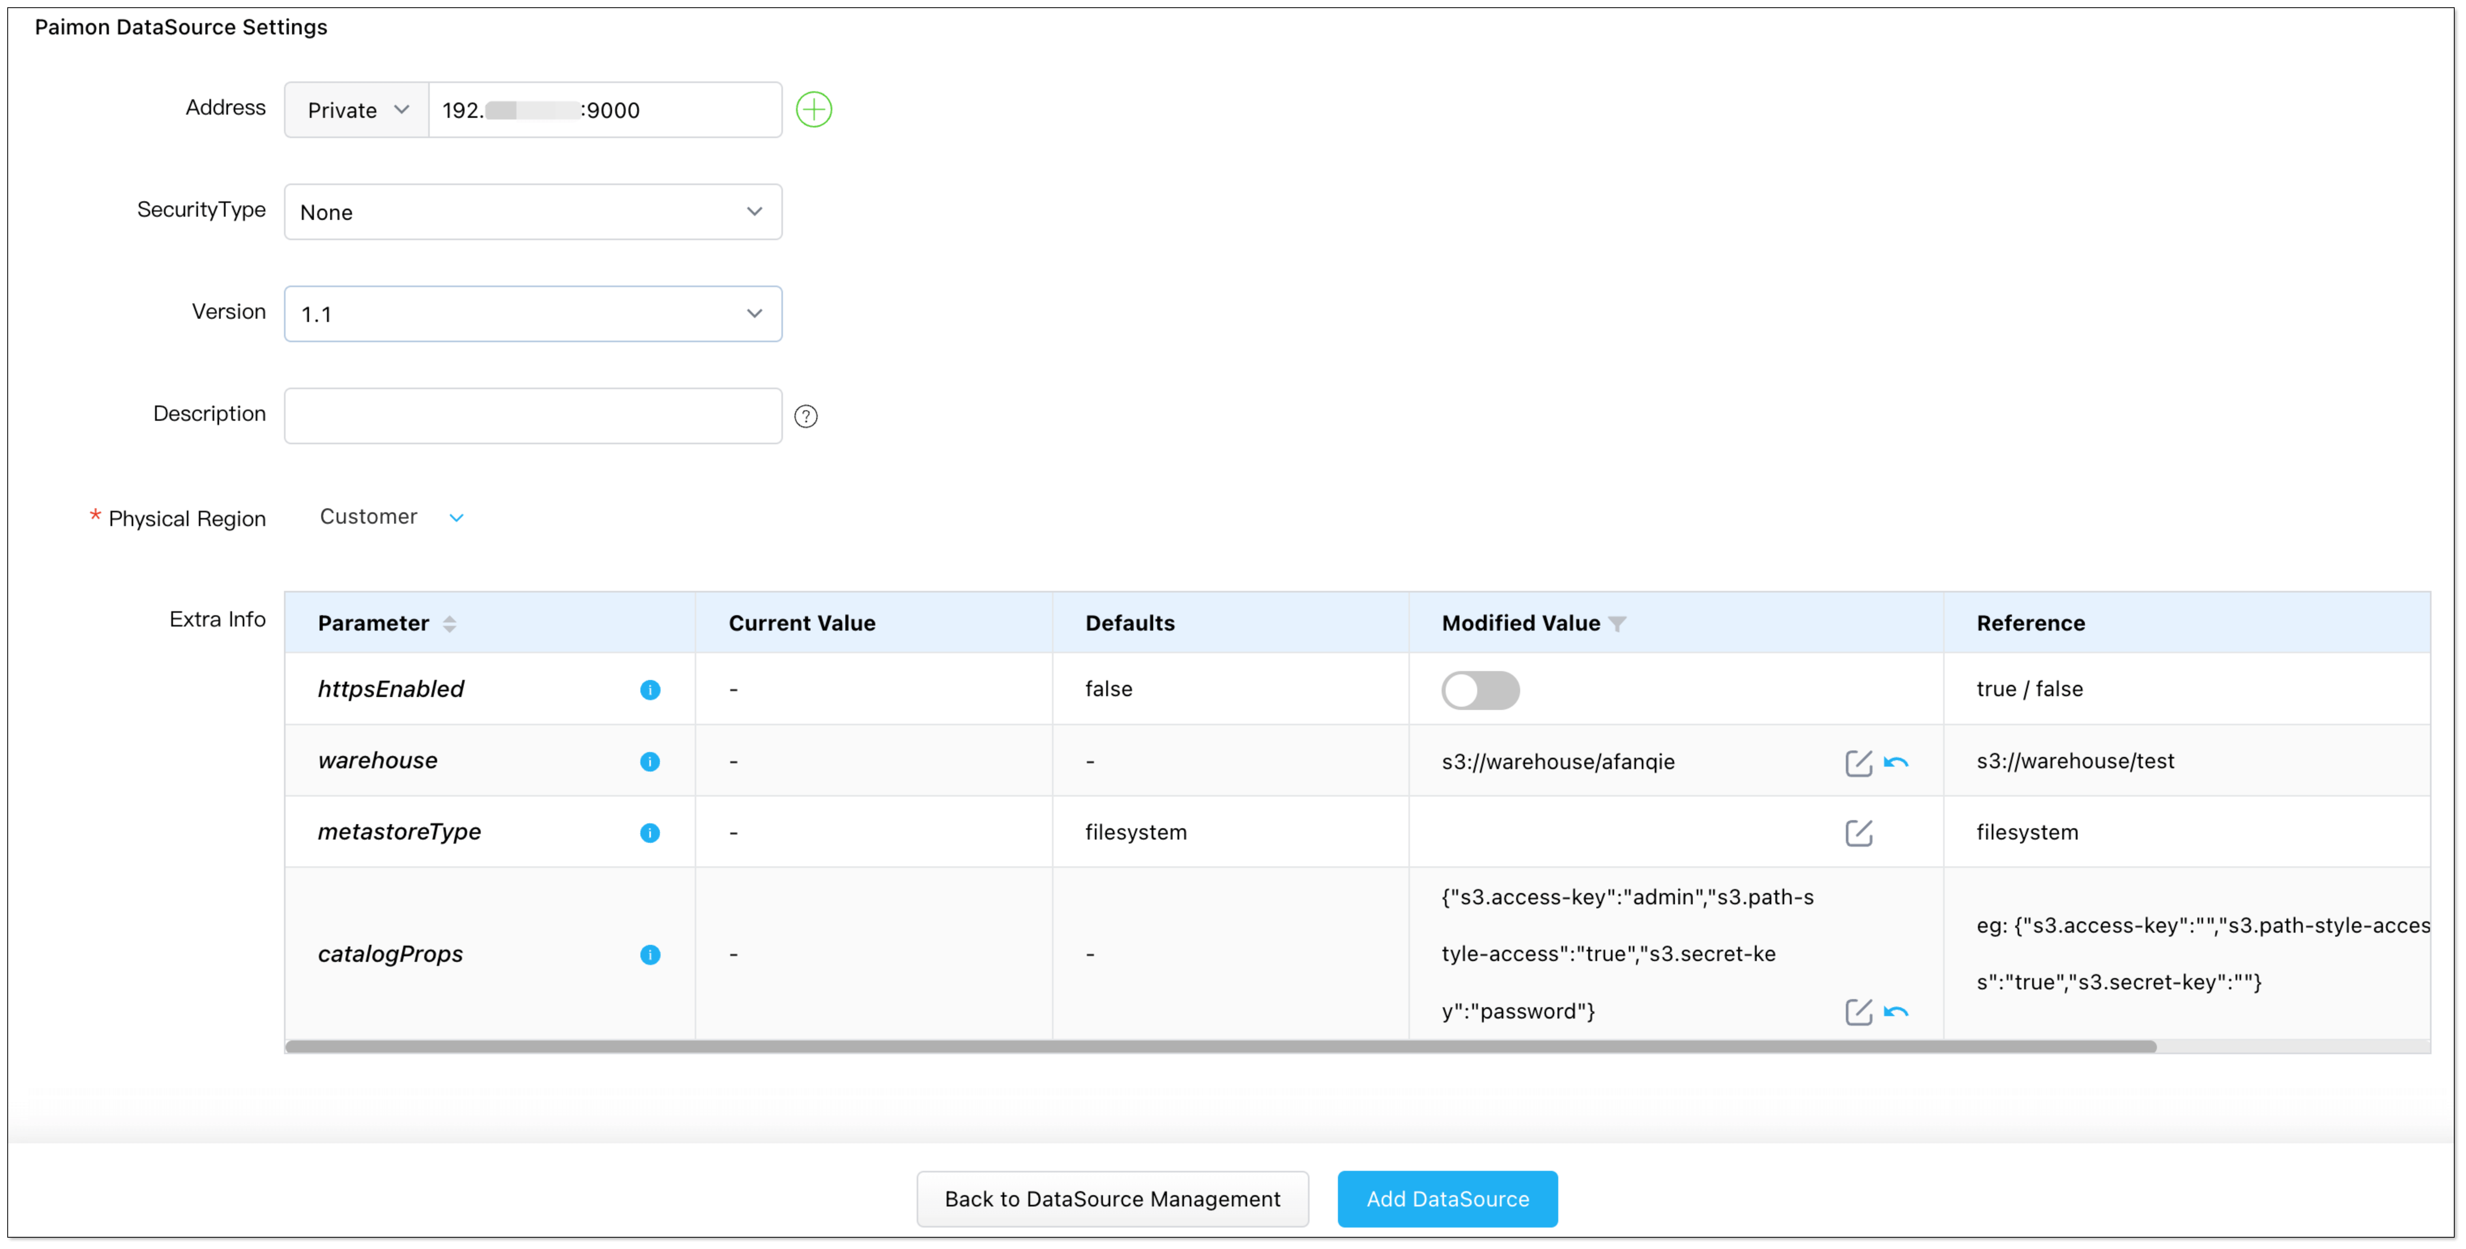The width and height of the screenshot is (2466, 1249).
Task: Click the Description help question mark icon
Action: [806, 416]
